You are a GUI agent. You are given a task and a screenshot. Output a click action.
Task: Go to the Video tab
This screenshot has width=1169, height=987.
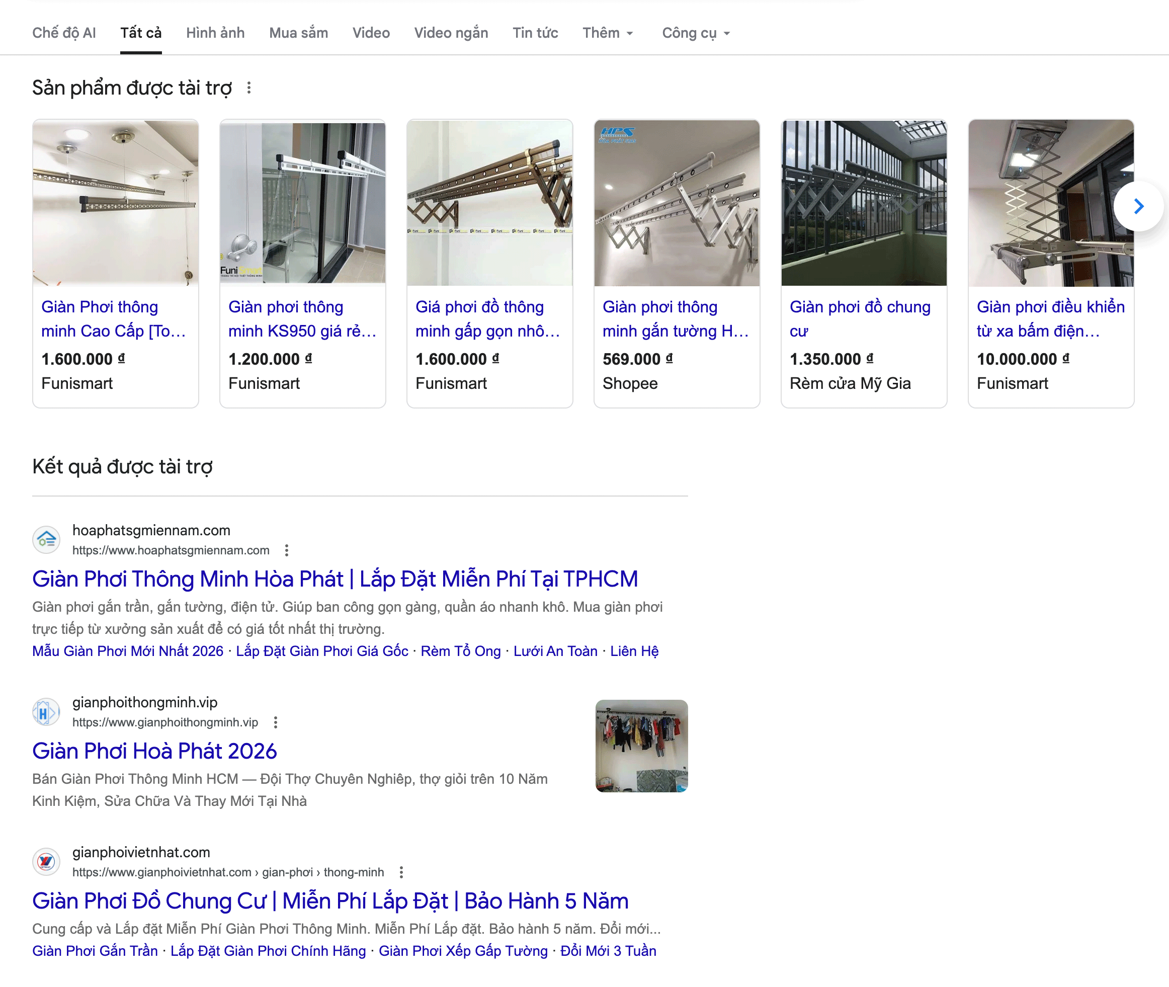pos(371,33)
